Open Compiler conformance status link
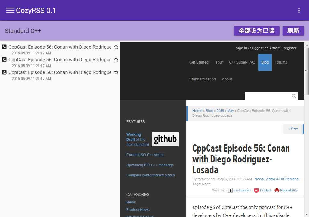309x217 pixels. click(151, 175)
